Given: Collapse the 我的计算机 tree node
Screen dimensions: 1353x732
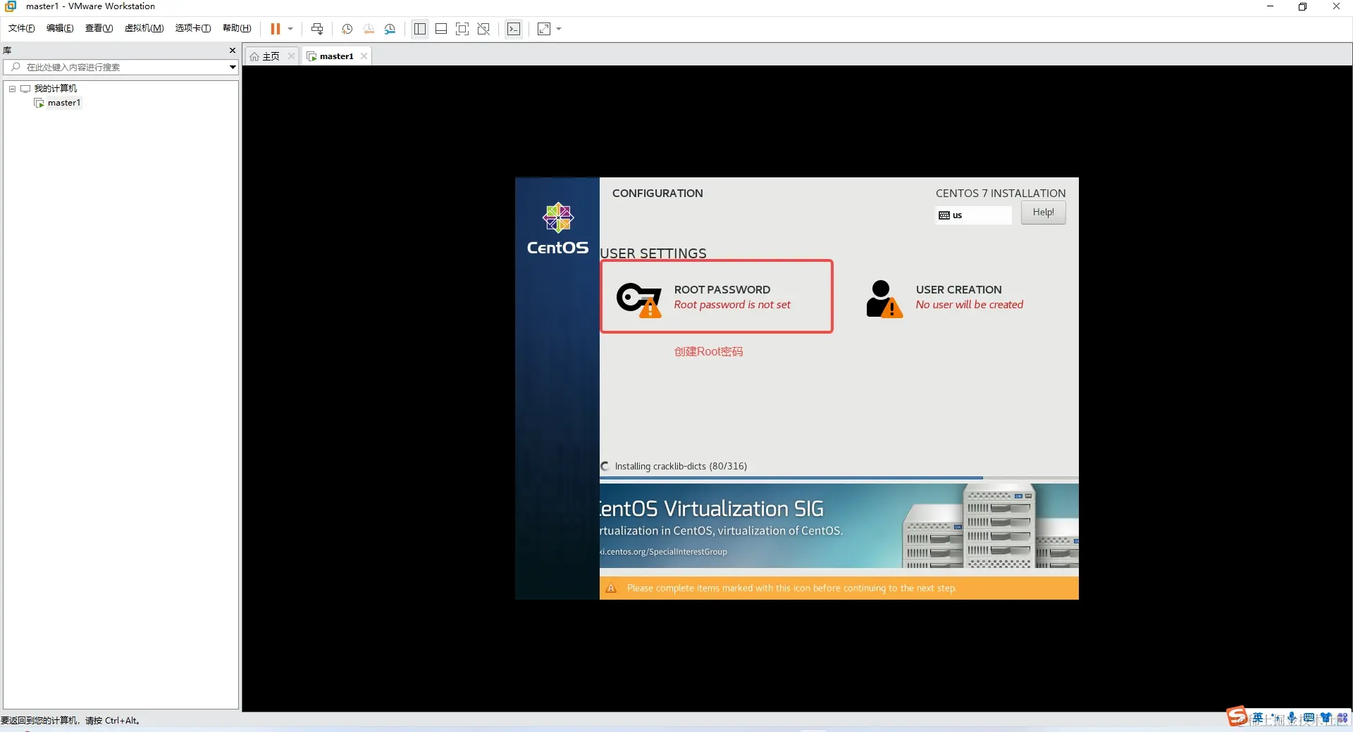Looking at the screenshot, I should 12,89.
